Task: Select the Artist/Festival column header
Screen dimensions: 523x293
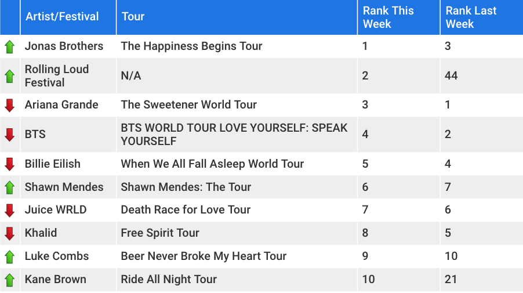Action: click(x=68, y=17)
